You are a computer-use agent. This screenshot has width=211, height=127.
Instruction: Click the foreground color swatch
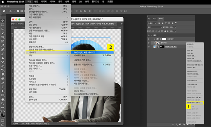[x=2, y=115]
